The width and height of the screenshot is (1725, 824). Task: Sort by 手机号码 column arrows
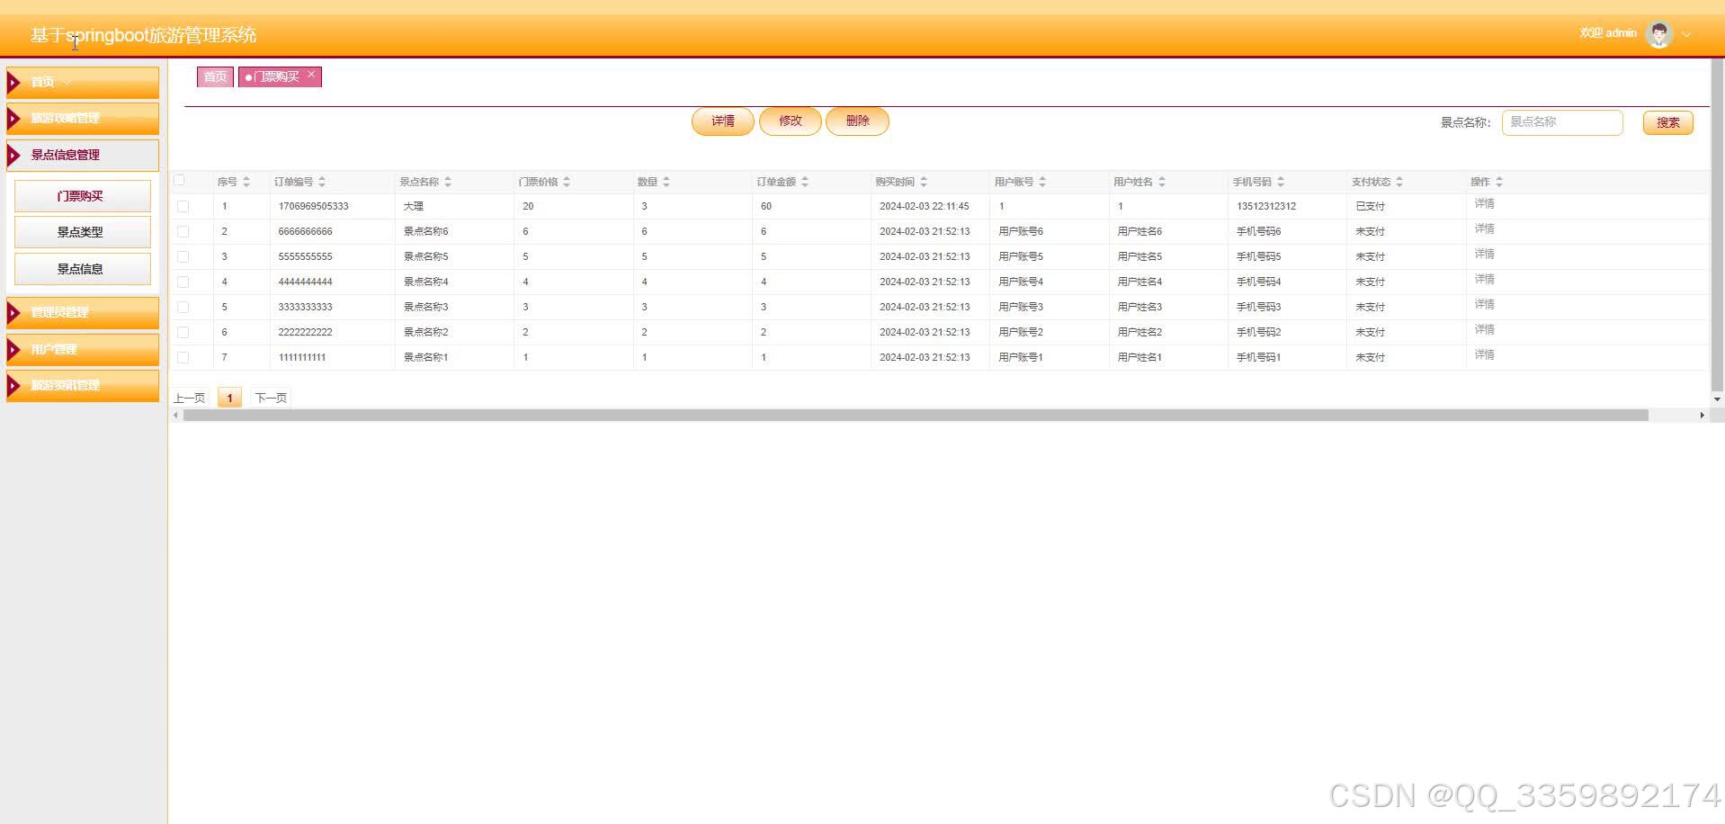[1281, 182]
